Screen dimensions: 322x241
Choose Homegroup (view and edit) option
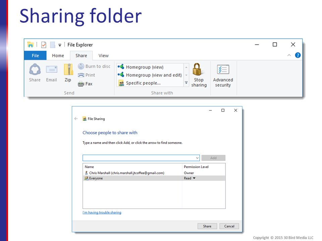pyautogui.click(x=150, y=75)
